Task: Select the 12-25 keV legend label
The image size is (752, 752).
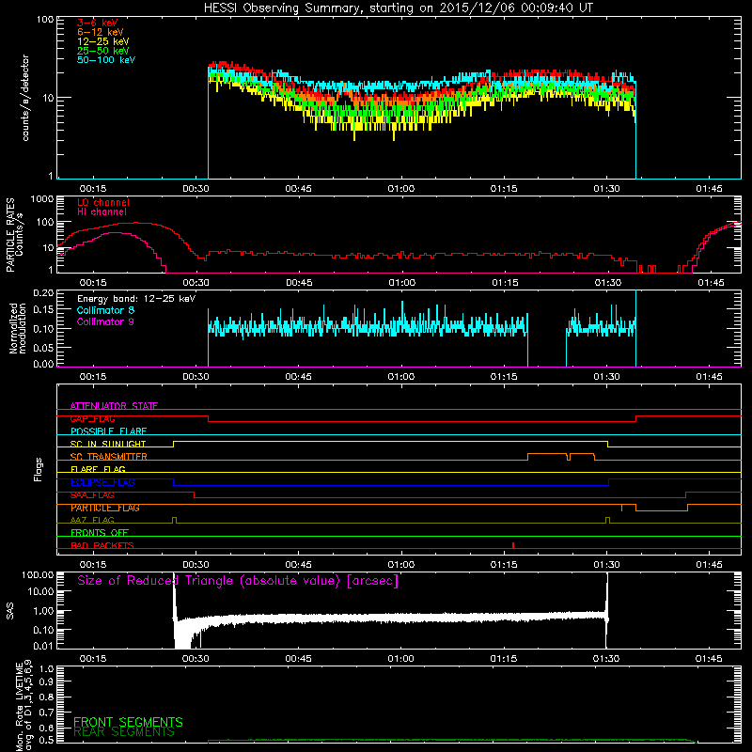Action: pos(103,41)
